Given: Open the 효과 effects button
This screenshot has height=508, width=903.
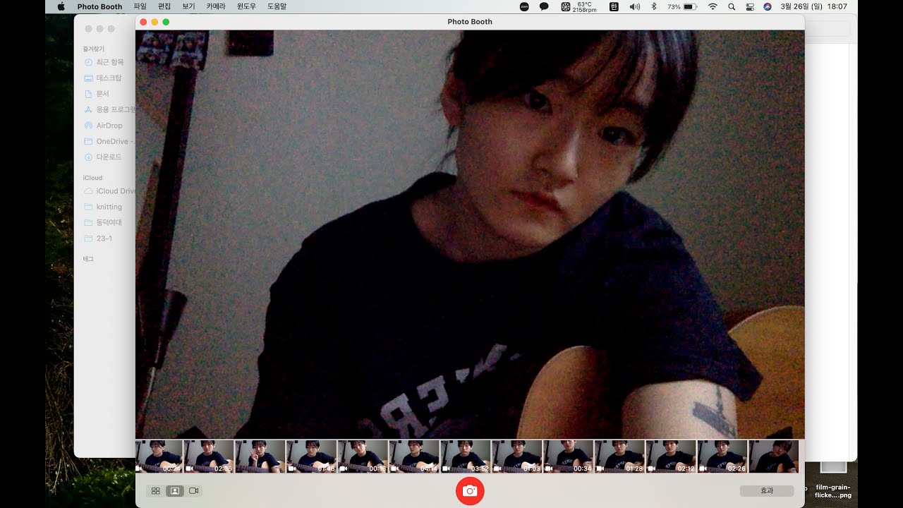Looking at the screenshot, I should [767, 490].
